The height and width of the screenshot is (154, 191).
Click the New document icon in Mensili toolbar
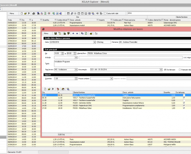(22, 13)
